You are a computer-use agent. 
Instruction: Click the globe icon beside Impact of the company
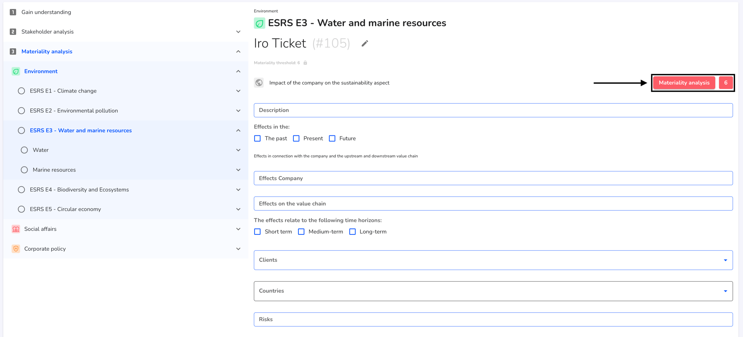259,83
